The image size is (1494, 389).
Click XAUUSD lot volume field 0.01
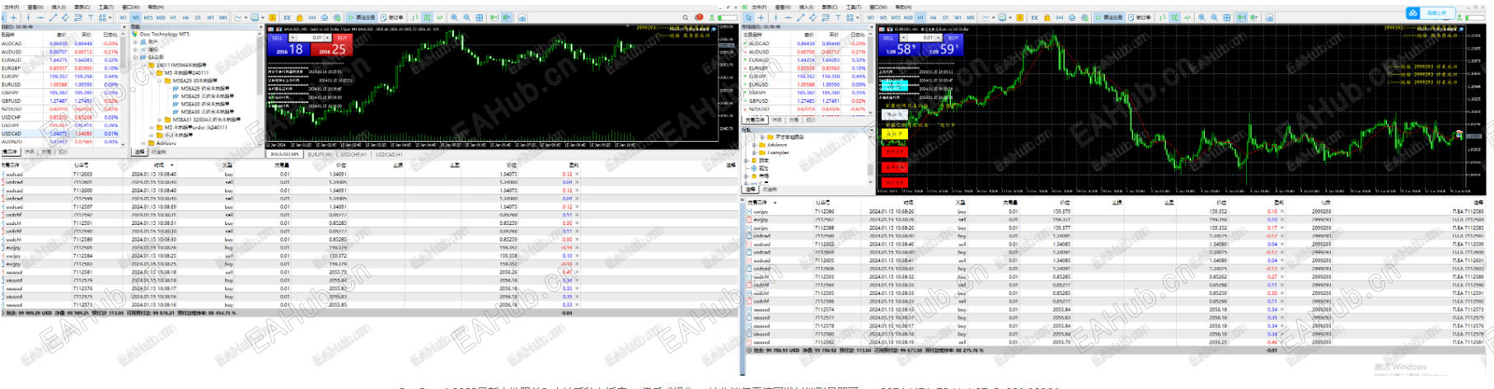[x=311, y=38]
